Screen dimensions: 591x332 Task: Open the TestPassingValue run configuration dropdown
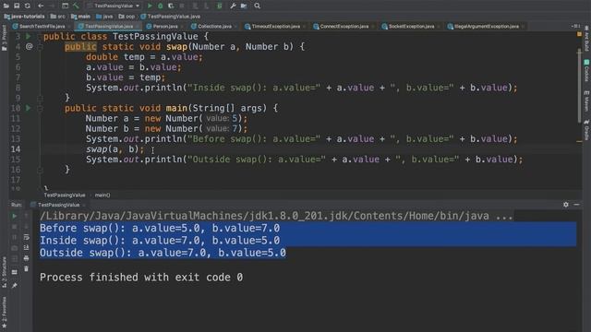[x=114, y=6]
